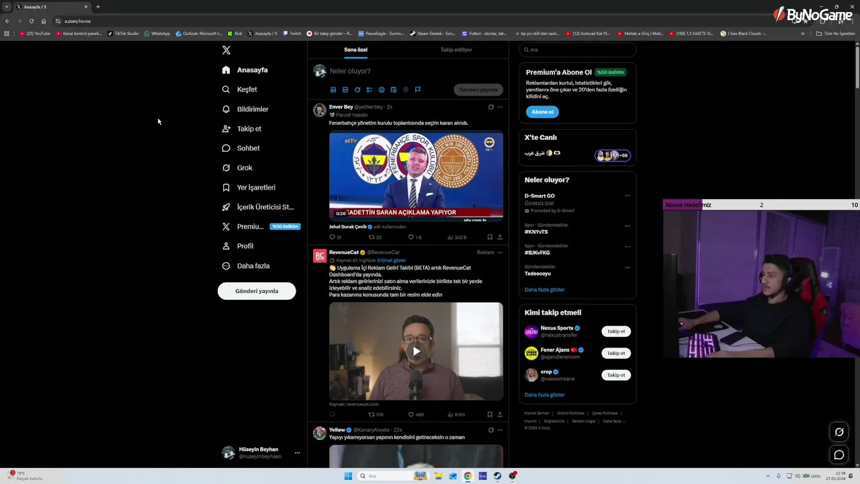Open Twitch bookmark in bookmarks bar

click(292, 33)
